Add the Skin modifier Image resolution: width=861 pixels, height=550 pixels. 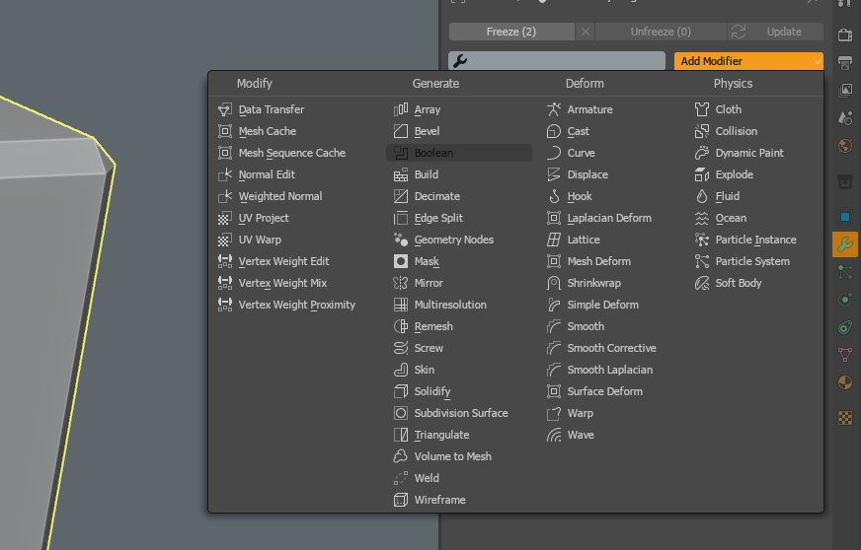click(424, 370)
